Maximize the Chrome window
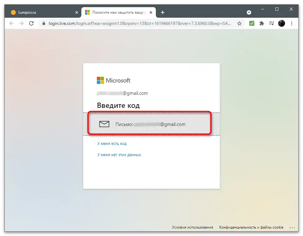This screenshot has width=303, height=236. point(277,9)
